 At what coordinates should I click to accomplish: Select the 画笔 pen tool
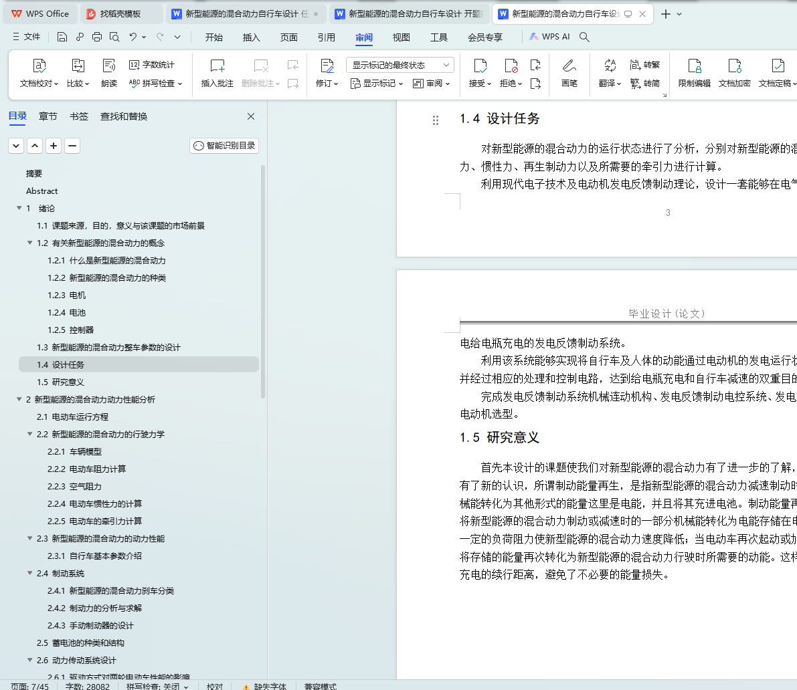(569, 74)
